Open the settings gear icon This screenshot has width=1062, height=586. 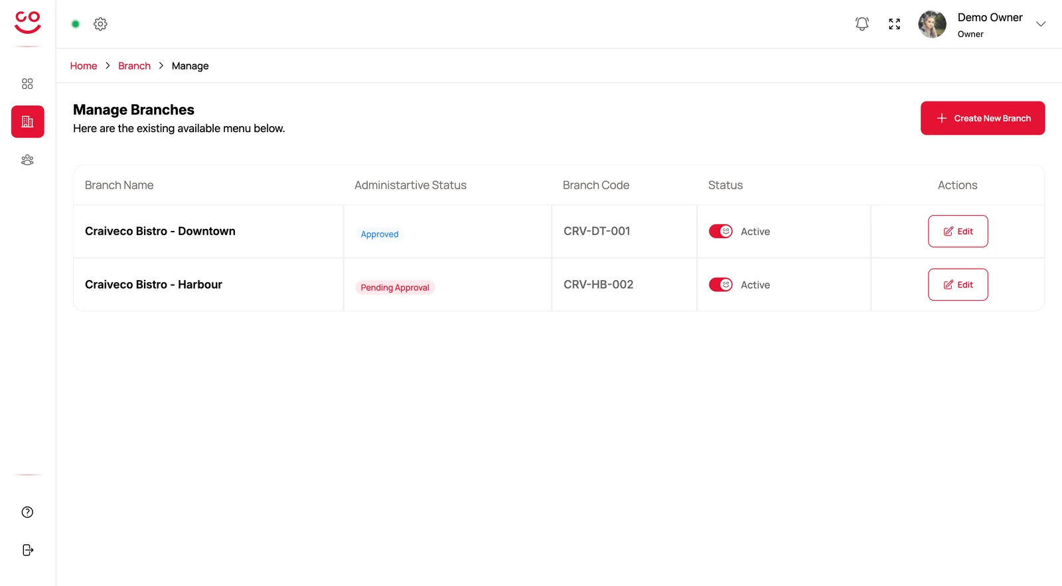tap(100, 24)
